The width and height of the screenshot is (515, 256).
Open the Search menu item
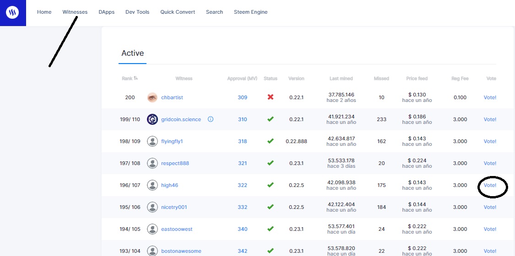click(x=215, y=12)
